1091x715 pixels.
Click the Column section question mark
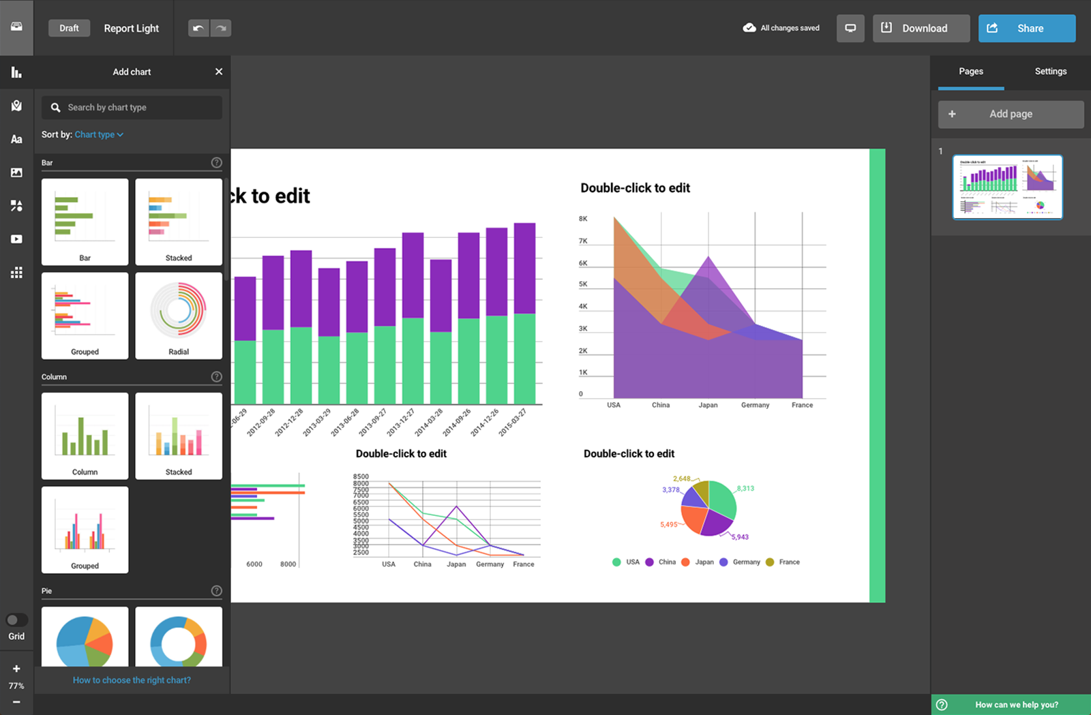(216, 376)
